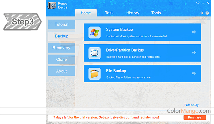The image size is (214, 124).
Task: Switch to the Task tab
Action: pos(109,13)
